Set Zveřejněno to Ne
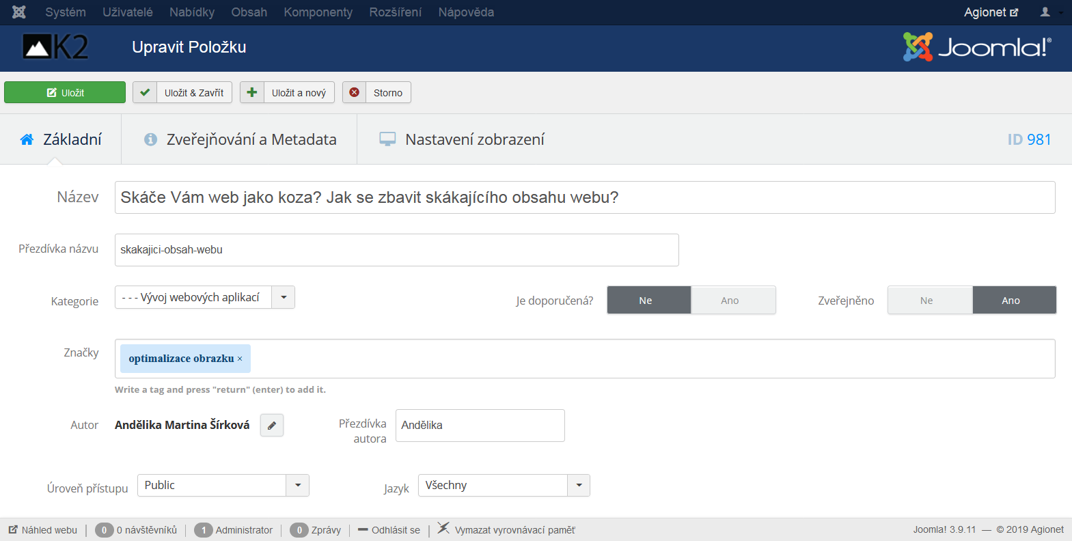This screenshot has height=541, width=1072. point(930,300)
